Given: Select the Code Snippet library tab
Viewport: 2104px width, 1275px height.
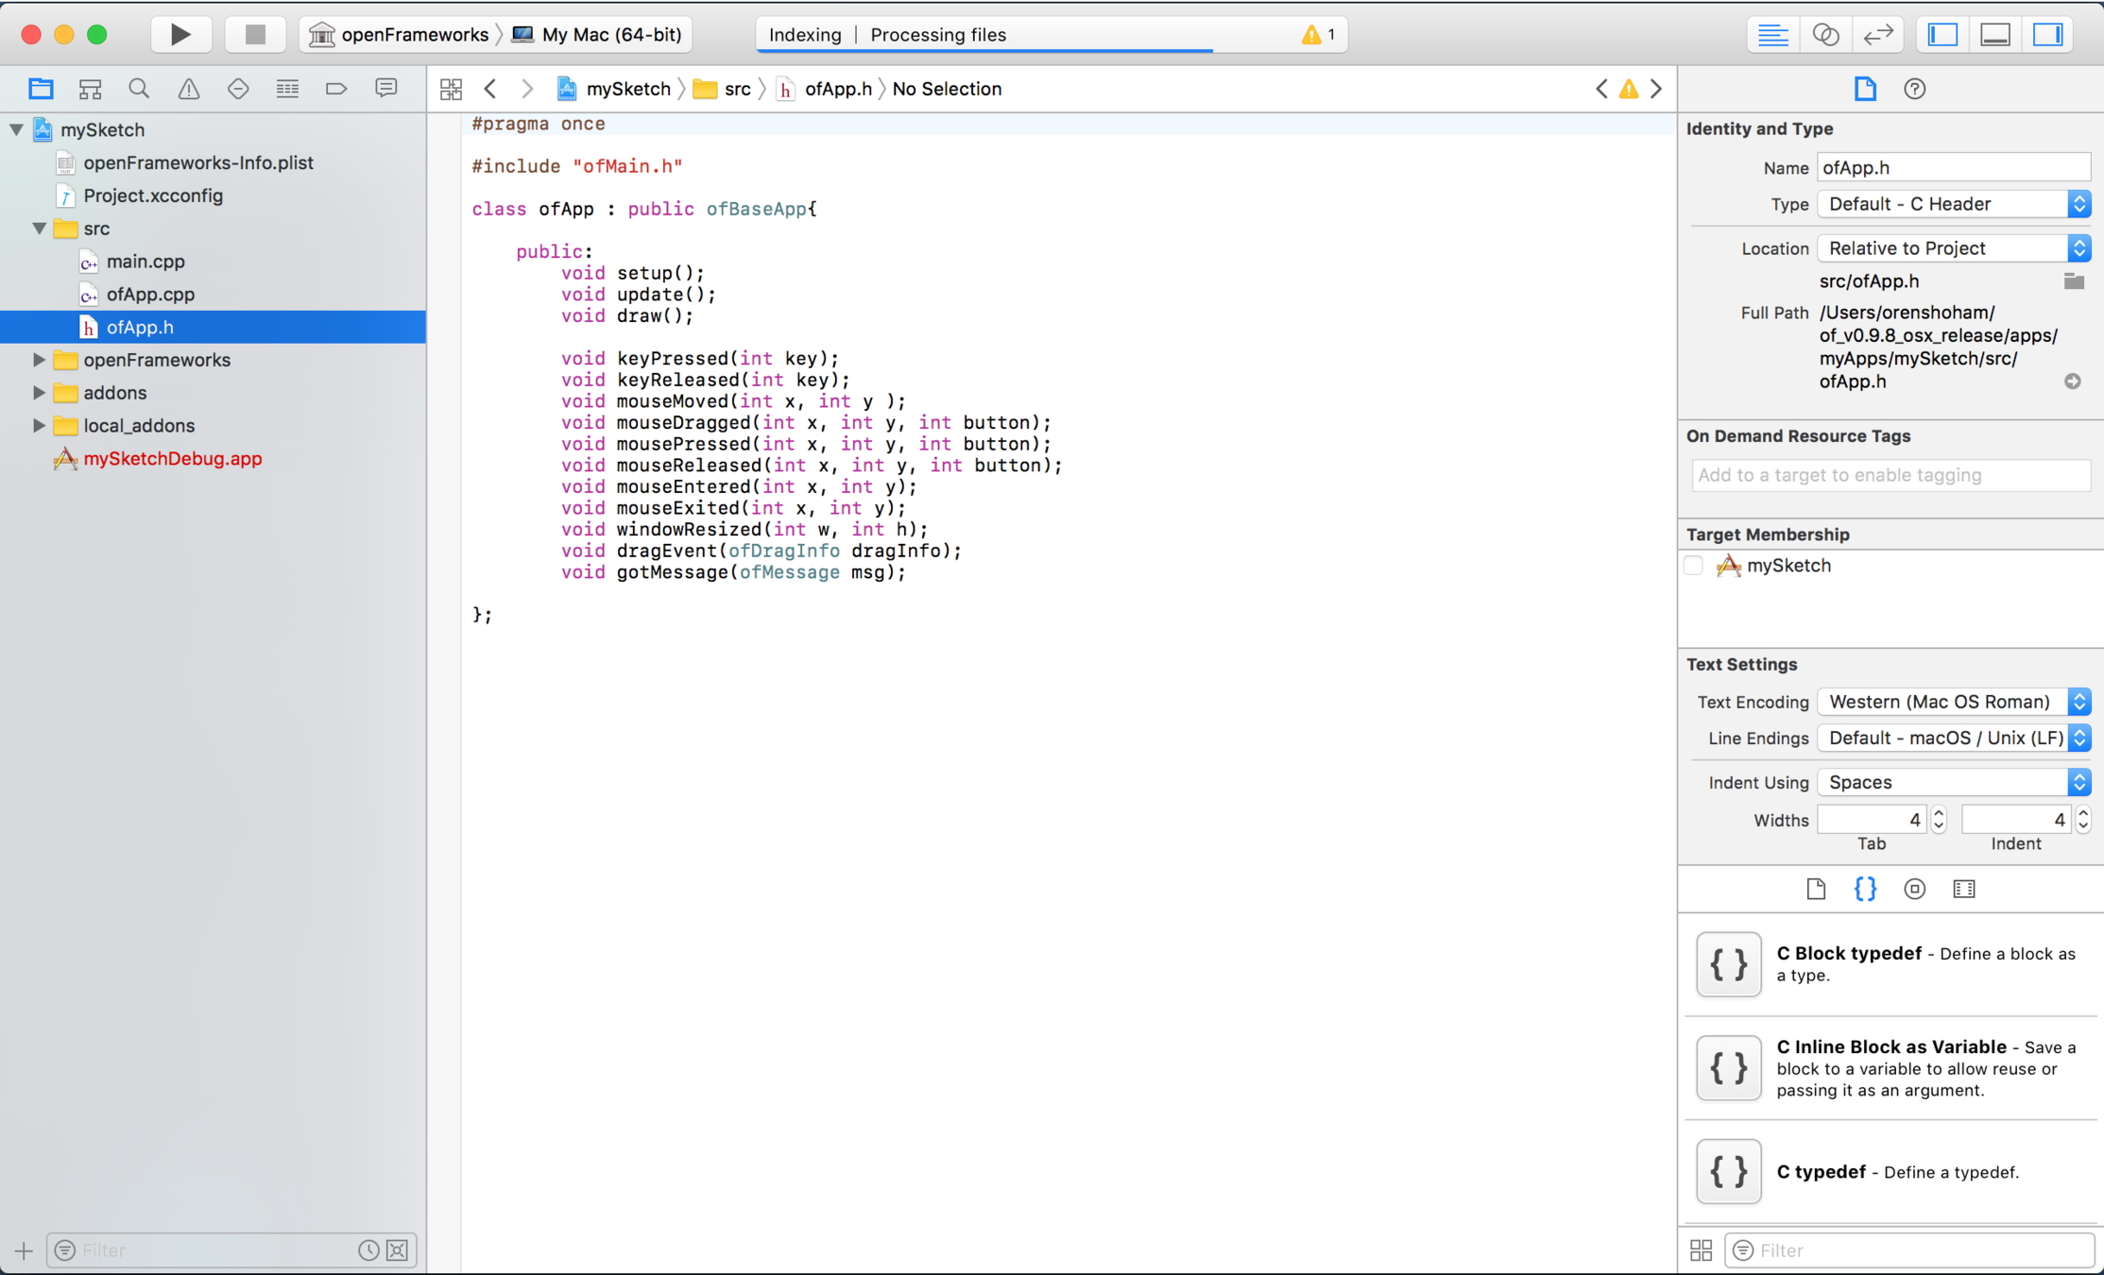Looking at the screenshot, I should [x=1865, y=889].
